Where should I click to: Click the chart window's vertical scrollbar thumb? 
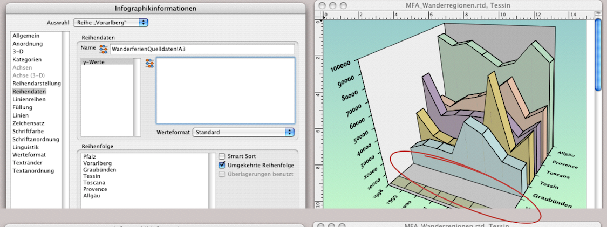click(x=598, y=54)
